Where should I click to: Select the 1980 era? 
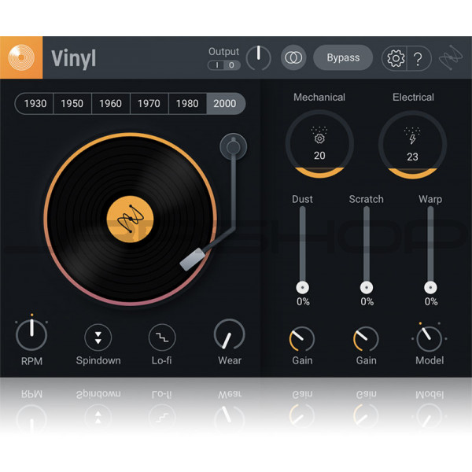(x=187, y=104)
